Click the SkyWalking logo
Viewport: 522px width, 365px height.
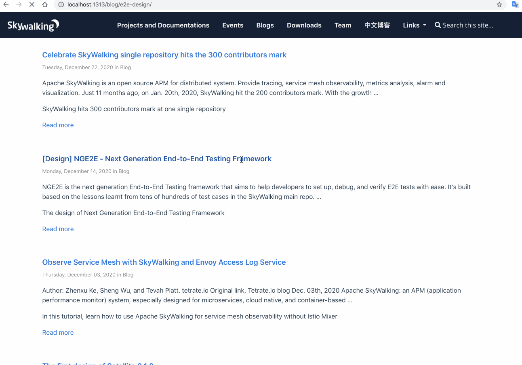(33, 25)
